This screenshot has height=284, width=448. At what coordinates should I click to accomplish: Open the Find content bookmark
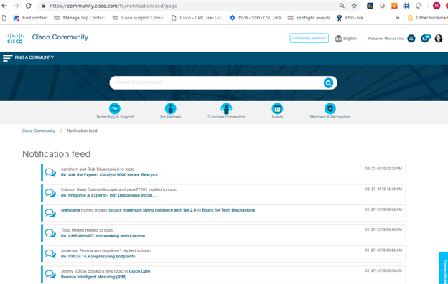(31, 18)
